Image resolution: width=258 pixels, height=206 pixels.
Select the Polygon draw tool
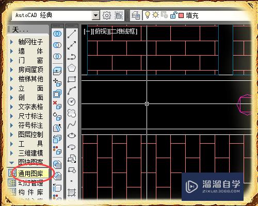[72, 68]
